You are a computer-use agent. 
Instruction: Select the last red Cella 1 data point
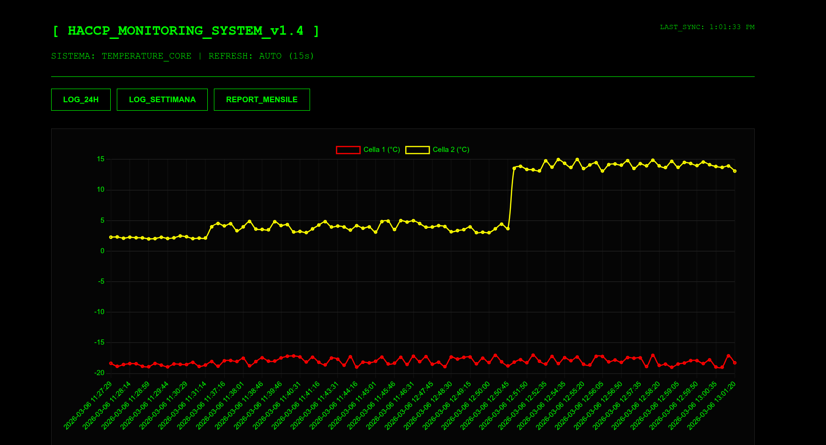click(735, 363)
